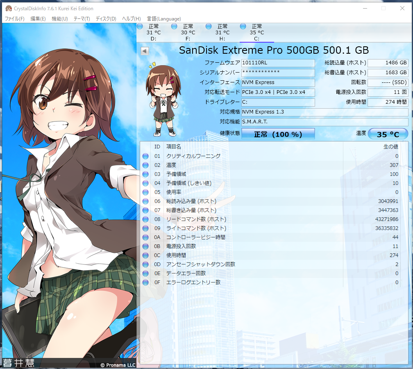The image size is (413, 369).
Task: Click raw value 43271986 in row 08
Action: pos(387,219)
